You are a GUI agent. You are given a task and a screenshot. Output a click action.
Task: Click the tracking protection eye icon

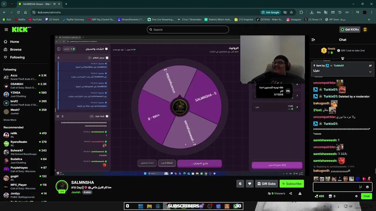(285, 12)
